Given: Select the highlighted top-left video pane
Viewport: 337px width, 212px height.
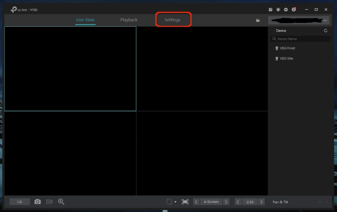Looking at the screenshot, I should click(70, 69).
